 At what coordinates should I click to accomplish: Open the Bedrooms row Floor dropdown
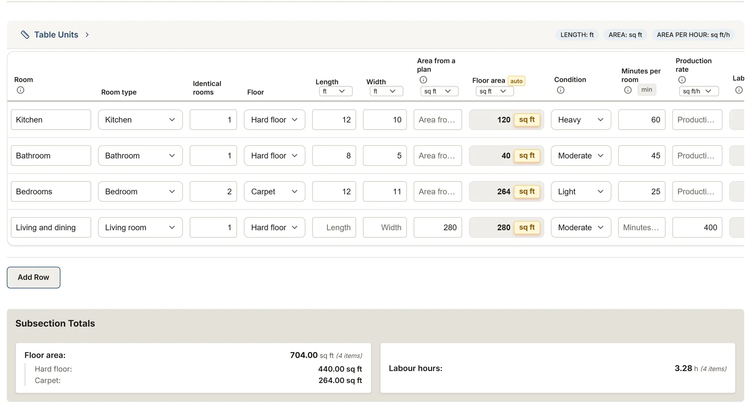(x=274, y=192)
